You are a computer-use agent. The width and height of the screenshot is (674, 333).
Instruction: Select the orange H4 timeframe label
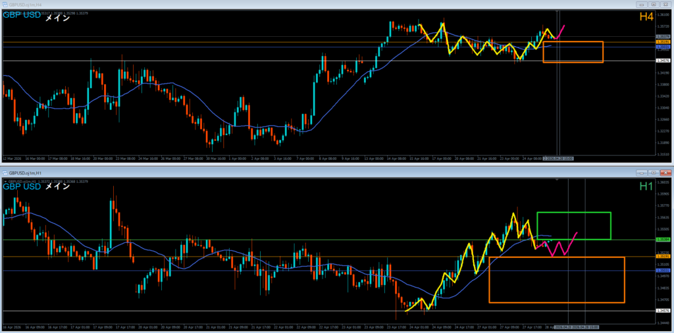(x=646, y=17)
